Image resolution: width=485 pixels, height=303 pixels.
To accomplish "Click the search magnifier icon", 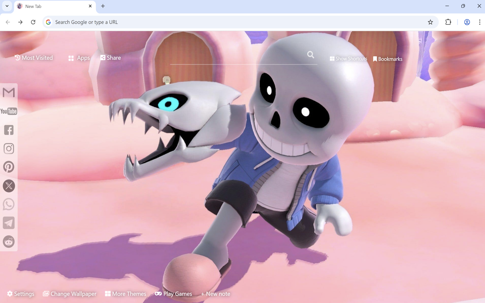I will tap(310, 55).
